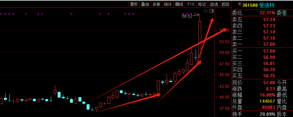This screenshot has width=293, height=117.
Task: Click the 外盘 value 85083
Action: point(269,107)
